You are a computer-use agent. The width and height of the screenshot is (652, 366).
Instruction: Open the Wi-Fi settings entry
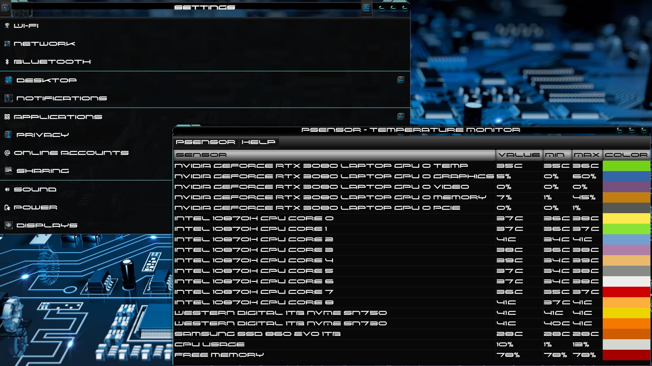(205, 26)
